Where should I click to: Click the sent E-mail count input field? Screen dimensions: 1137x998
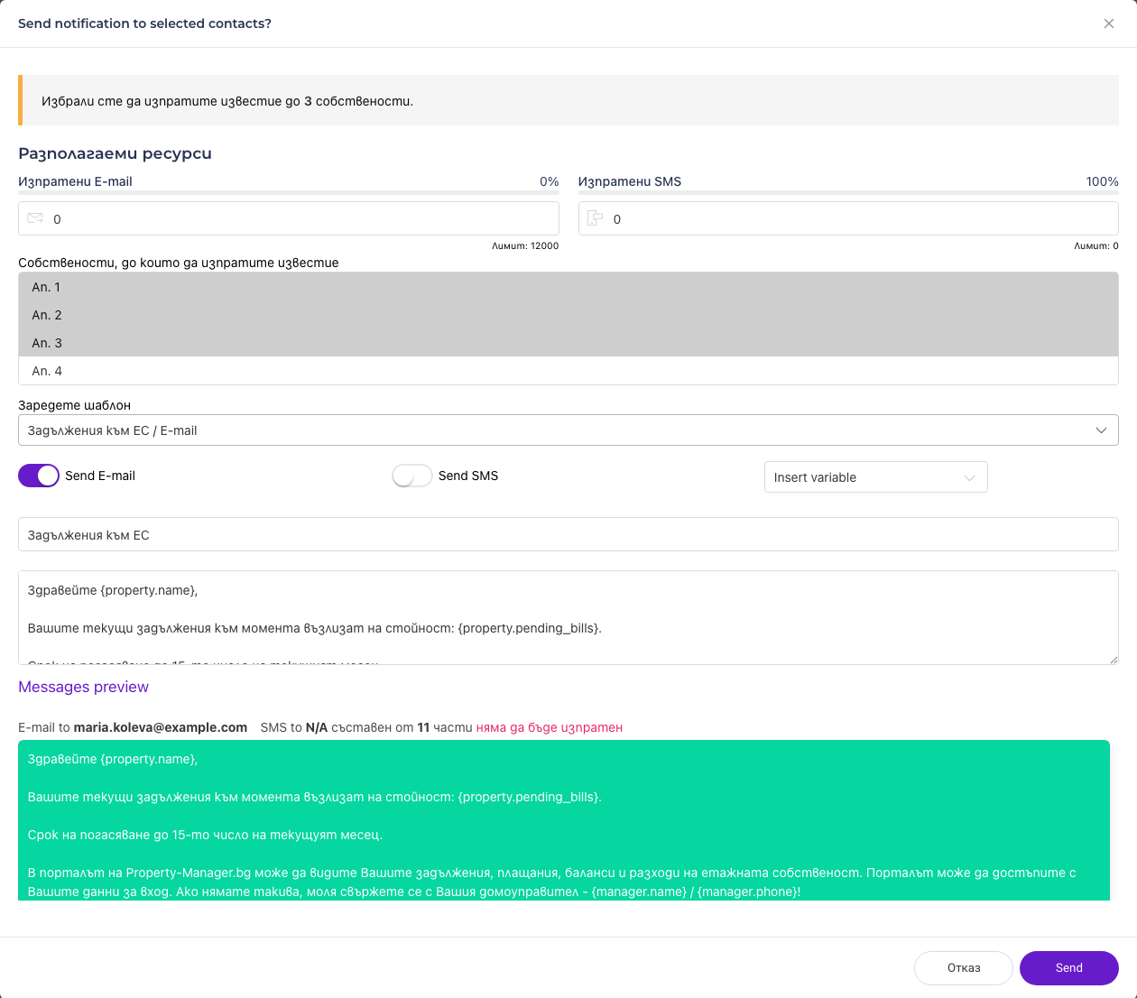tap(289, 218)
